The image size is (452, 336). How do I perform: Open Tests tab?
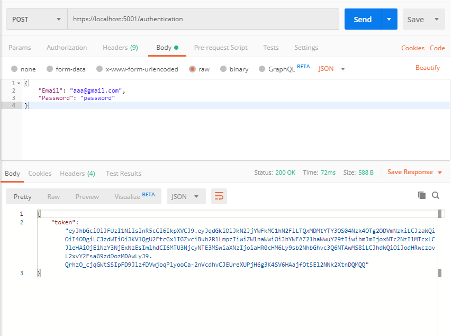tap(270, 48)
